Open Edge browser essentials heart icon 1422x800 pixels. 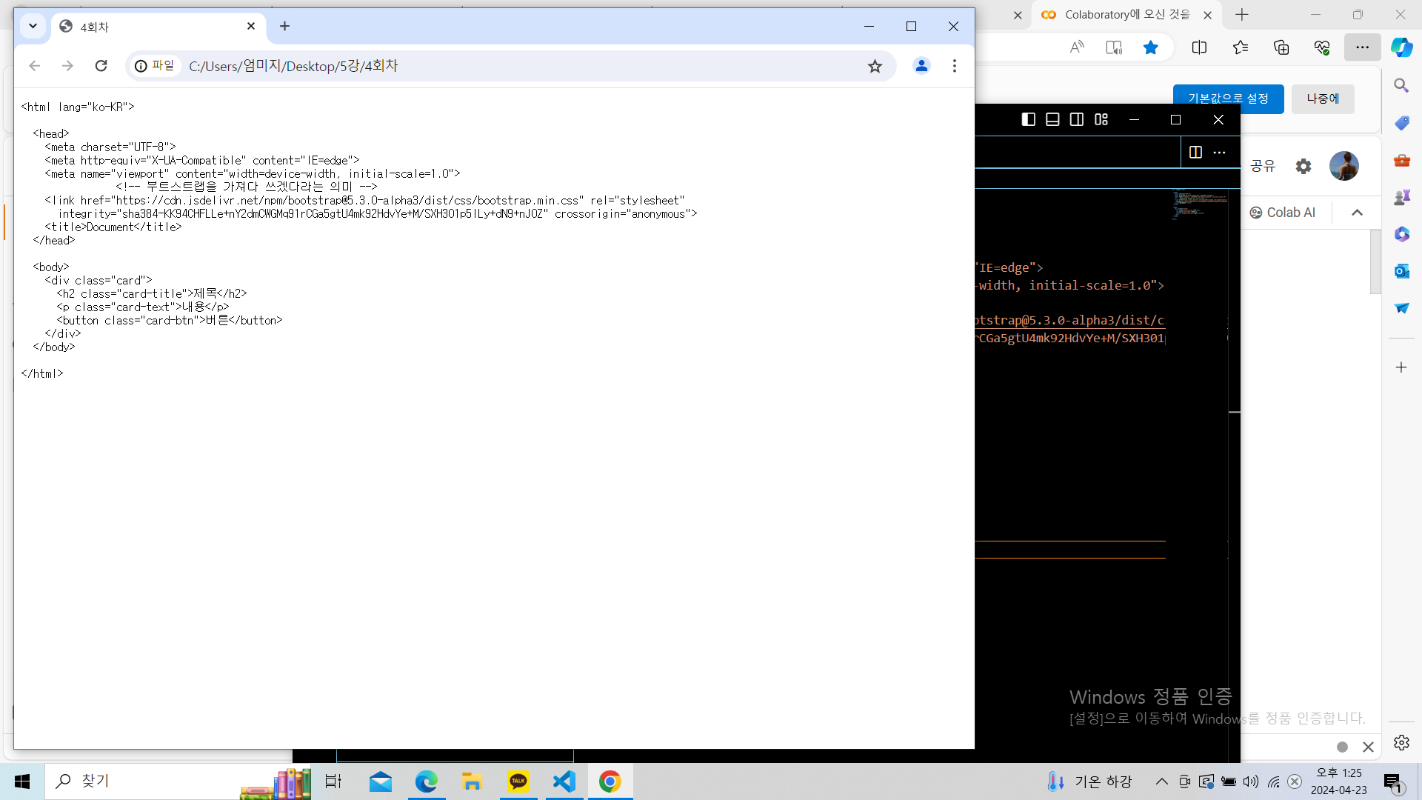click(1322, 47)
